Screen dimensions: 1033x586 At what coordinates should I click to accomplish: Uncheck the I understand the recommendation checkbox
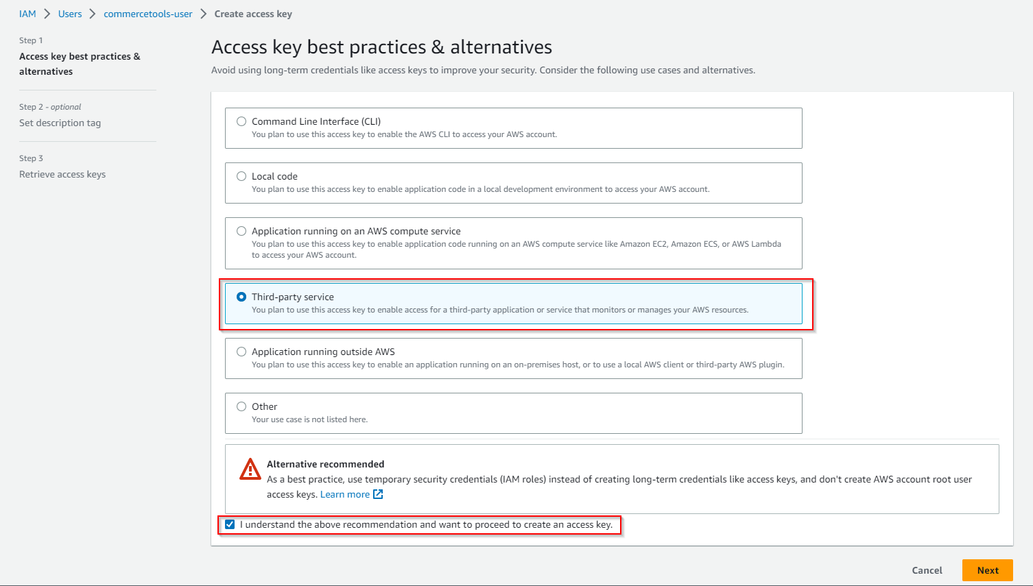click(x=230, y=524)
